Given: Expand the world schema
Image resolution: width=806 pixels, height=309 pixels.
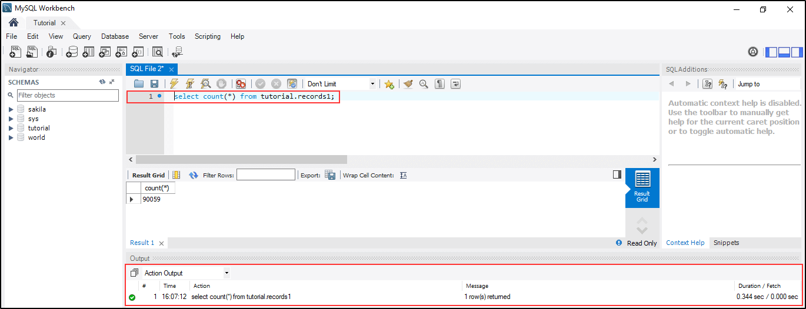Looking at the screenshot, I should [11, 137].
